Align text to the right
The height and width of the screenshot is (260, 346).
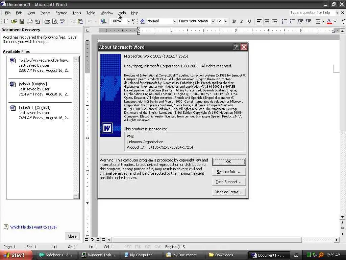point(275,21)
